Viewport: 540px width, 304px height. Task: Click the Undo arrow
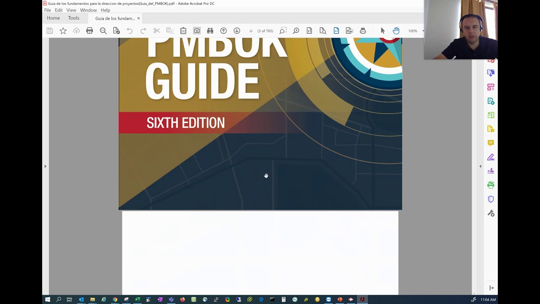(130, 31)
